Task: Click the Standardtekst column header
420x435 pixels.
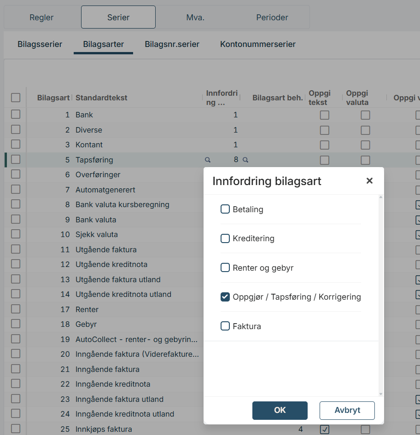Action: pyautogui.click(x=101, y=98)
